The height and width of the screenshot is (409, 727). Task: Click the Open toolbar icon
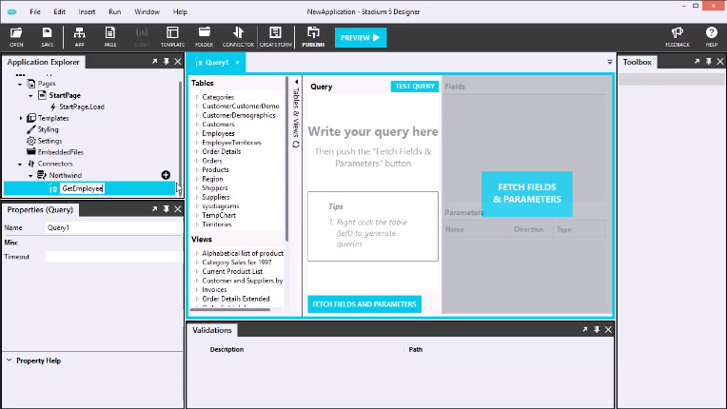click(x=16, y=37)
